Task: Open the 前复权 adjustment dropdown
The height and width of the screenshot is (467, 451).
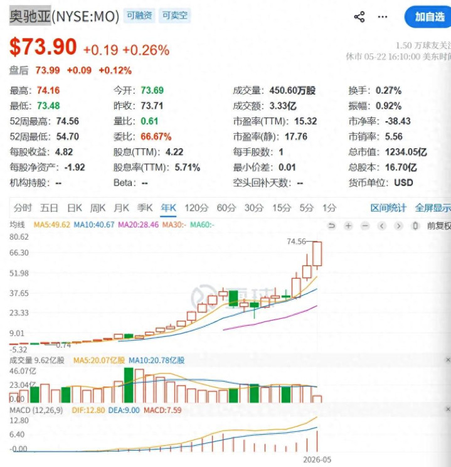Action: pos(439,226)
